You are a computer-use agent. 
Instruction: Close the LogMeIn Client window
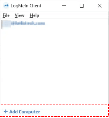click(x=100, y=6)
